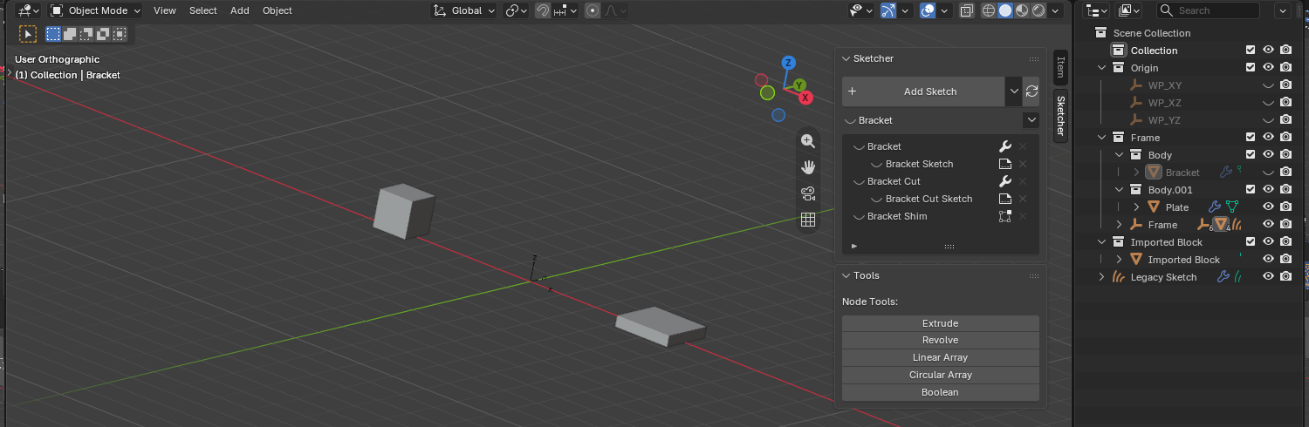Collapse the Tools panel

[x=846, y=275]
